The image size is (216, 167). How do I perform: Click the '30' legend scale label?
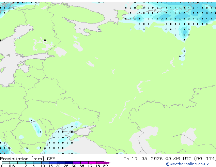[74, 166]
